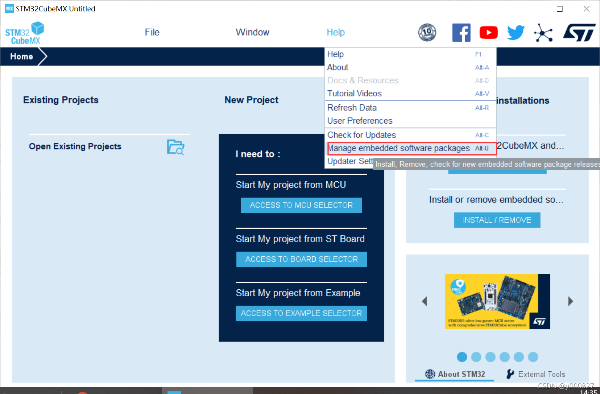Click the ST community network icon
Screen dimensions: 600x394
click(x=544, y=33)
